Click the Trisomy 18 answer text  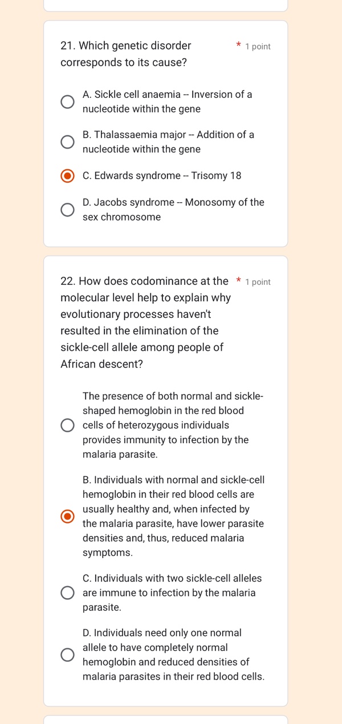(162, 175)
